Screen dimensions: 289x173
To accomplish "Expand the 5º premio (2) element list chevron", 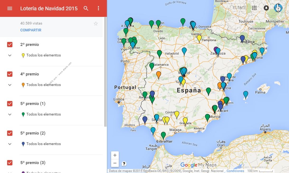I will coord(10,144).
